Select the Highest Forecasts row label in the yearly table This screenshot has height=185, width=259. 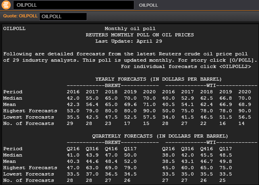click(29, 111)
